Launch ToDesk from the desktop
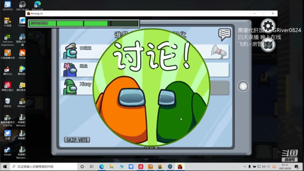Screen dimensions: 304x171 tap(22, 22)
